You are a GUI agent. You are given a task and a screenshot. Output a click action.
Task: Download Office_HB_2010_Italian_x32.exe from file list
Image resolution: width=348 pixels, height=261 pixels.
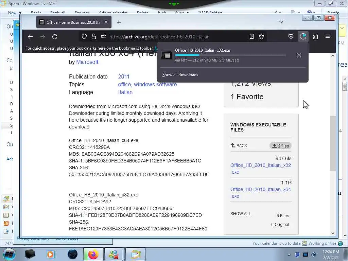261,169
